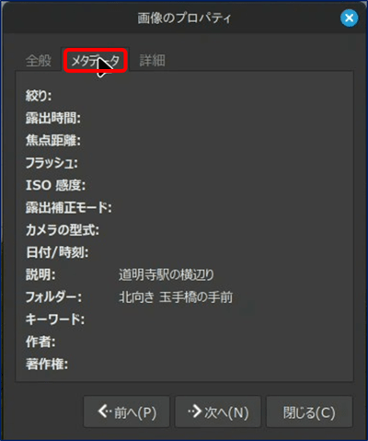This screenshot has height=441, width=368.
Task: Click the 日付/時刻 label
Action: click(57, 252)
